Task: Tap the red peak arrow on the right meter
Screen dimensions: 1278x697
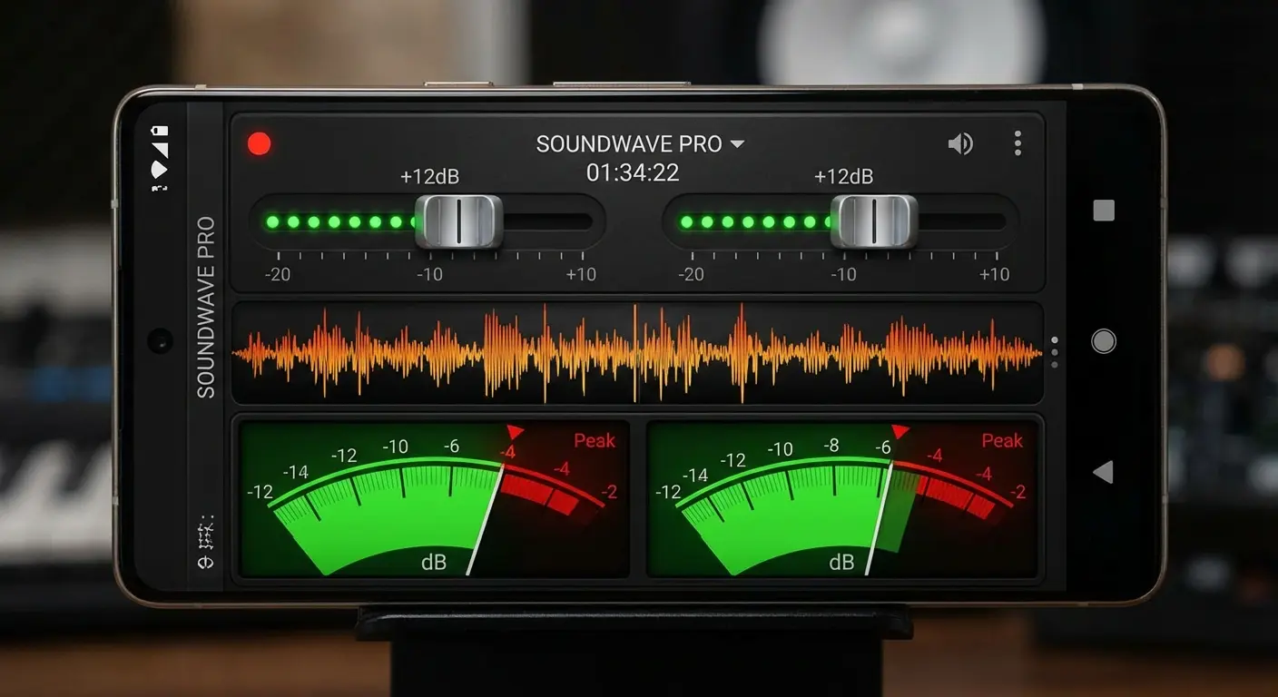Action: pyautogui.click(x=902, y=432)
